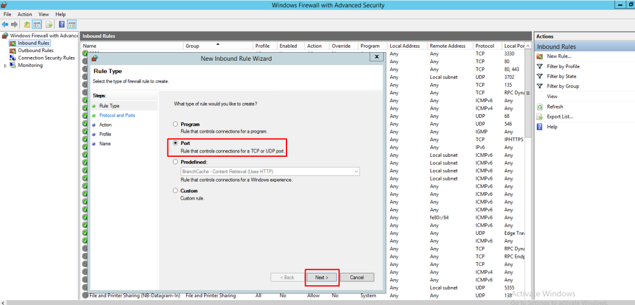Select Outbound Rules in the tree
The image size is (635, 305).
(35, 50)
